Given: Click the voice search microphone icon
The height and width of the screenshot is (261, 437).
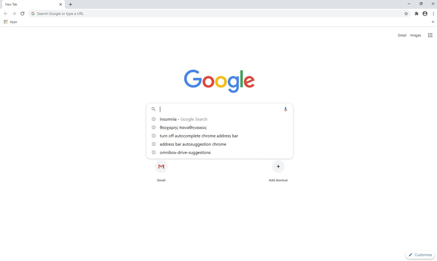Looking at the screenshot, I should tap(285, 109).
